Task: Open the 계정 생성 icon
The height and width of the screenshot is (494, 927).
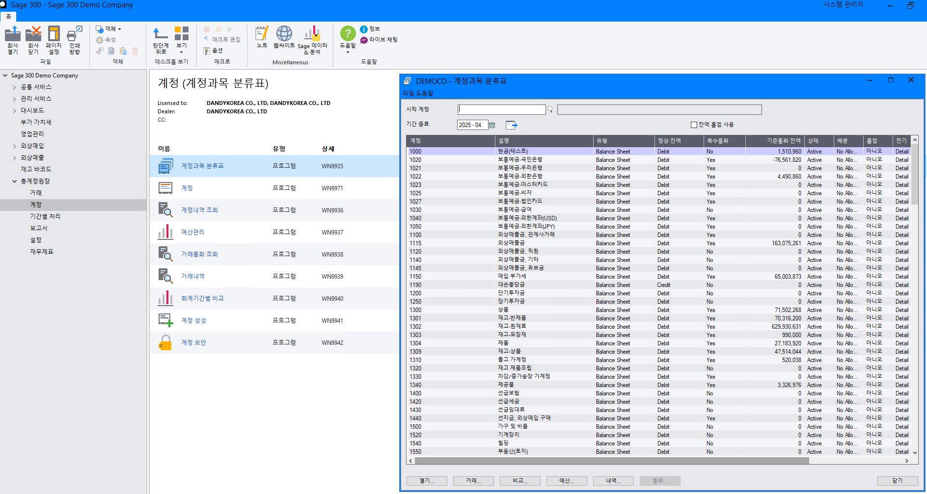Action: pyautogui.click(x=165, y=320)
